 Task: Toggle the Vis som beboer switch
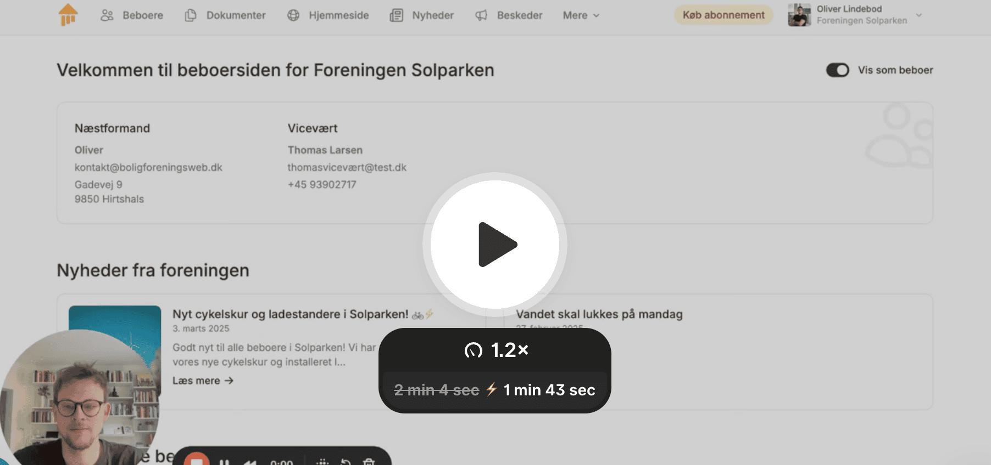pos(838,70)
